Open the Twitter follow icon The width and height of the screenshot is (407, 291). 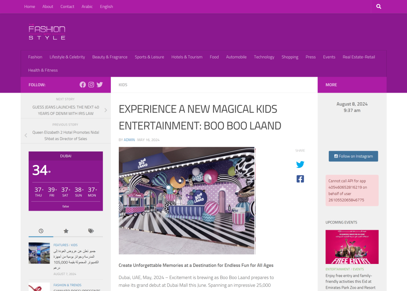coord(100,85)
